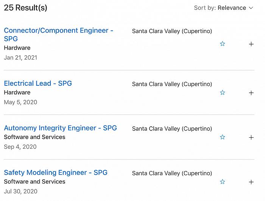Click the 25 Result(s) heading
The image size is (265, 201).
25,8
